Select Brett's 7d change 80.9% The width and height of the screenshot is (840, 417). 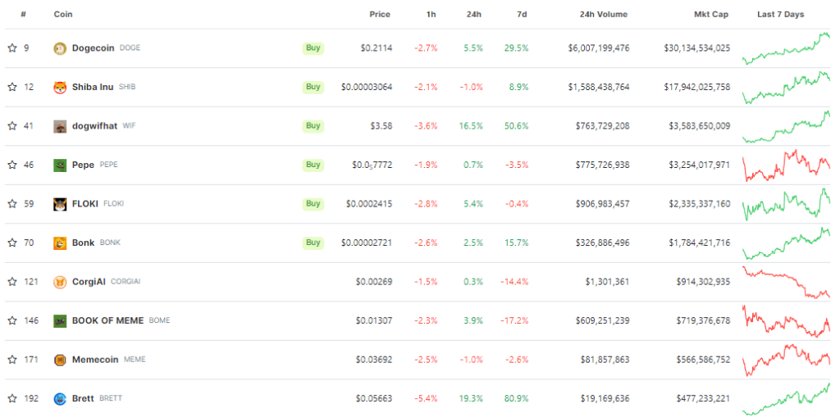pyautogui.click(x=517, y=399)
